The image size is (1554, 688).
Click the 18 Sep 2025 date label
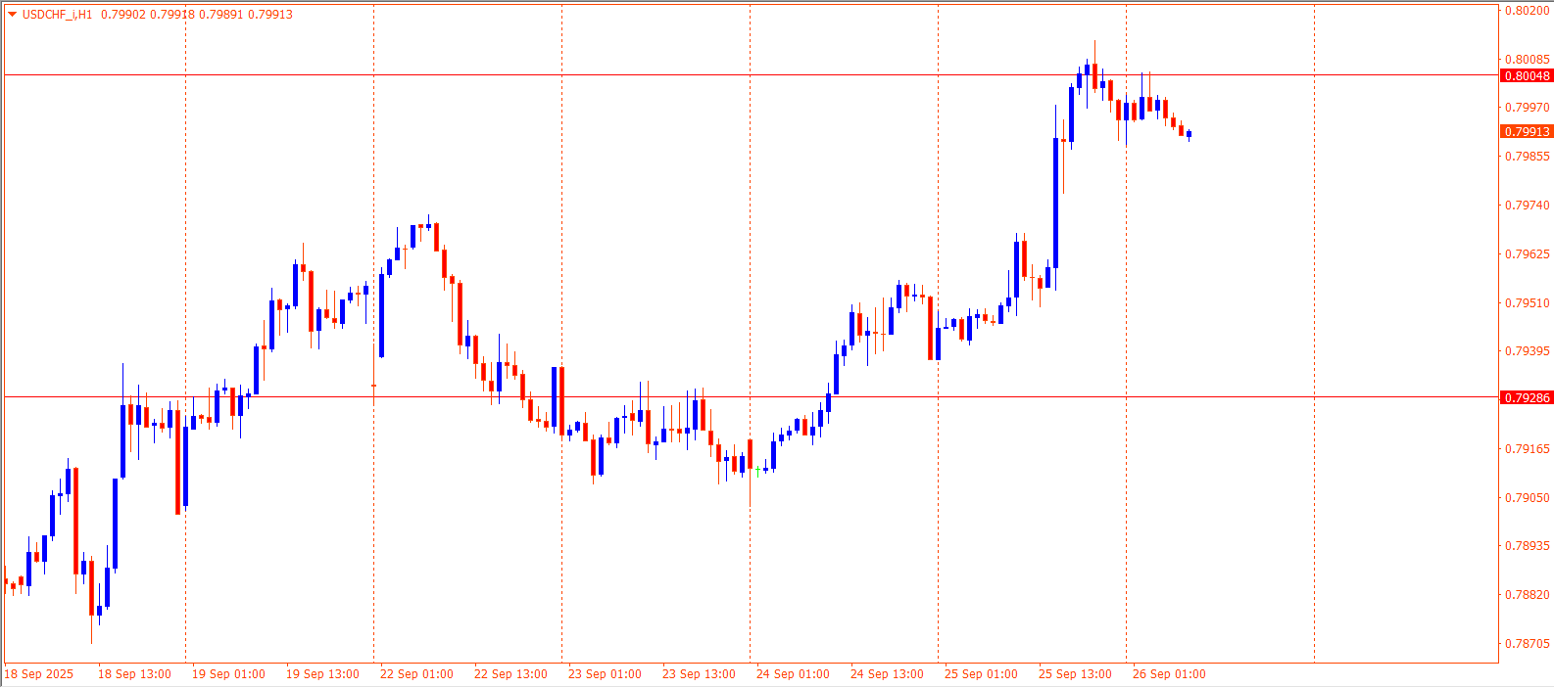pos(39,674)
